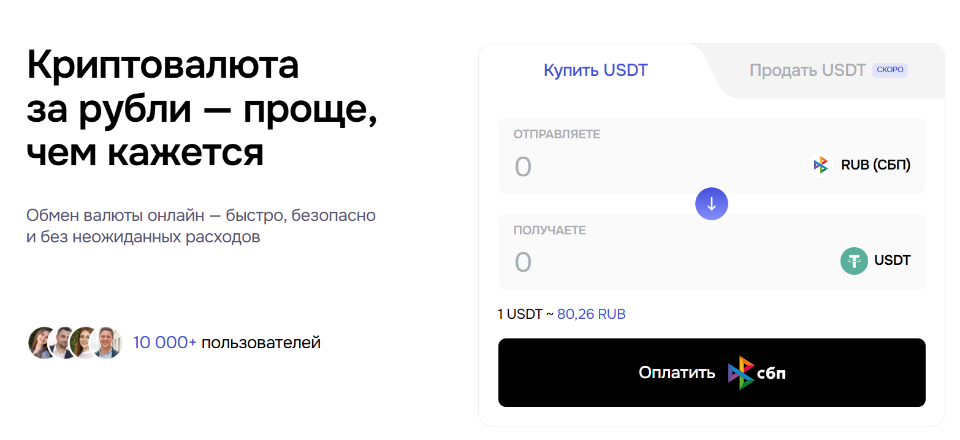Click the 80,26 RUB rate link
960x440 pixels.
click(591, 315)
